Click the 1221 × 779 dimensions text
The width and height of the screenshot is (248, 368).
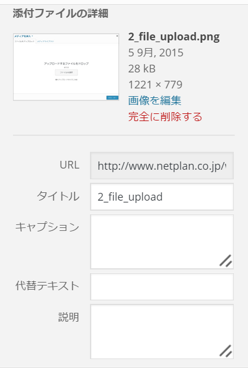(x=155, y=85)
